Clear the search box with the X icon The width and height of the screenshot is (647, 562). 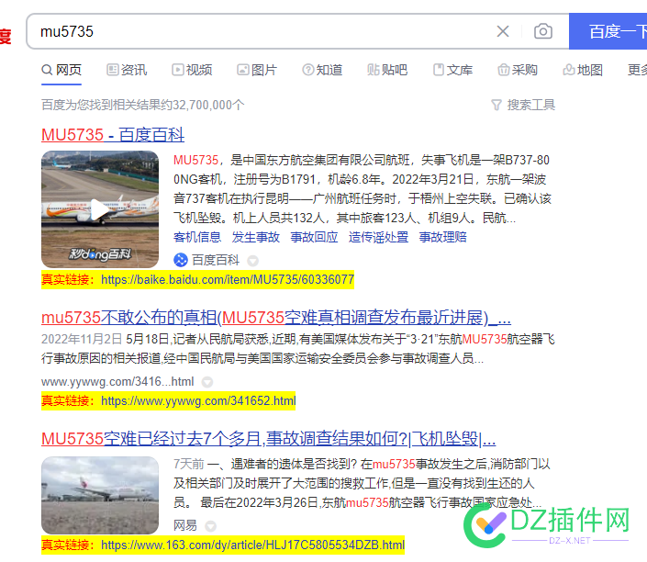click(x=503, y=31)
